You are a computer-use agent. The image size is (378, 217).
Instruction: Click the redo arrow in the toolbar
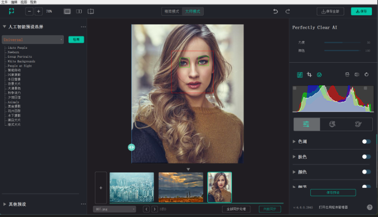(x=288, y=11)
